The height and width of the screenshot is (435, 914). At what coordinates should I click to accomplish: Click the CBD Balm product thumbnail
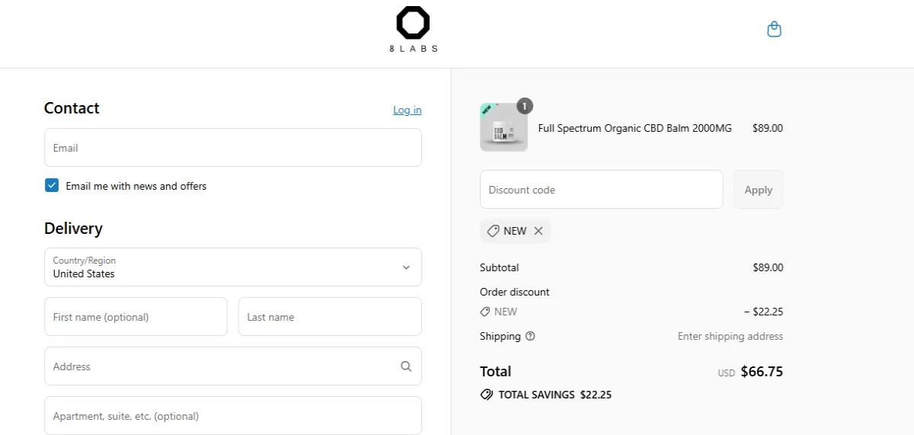(503, 129)
